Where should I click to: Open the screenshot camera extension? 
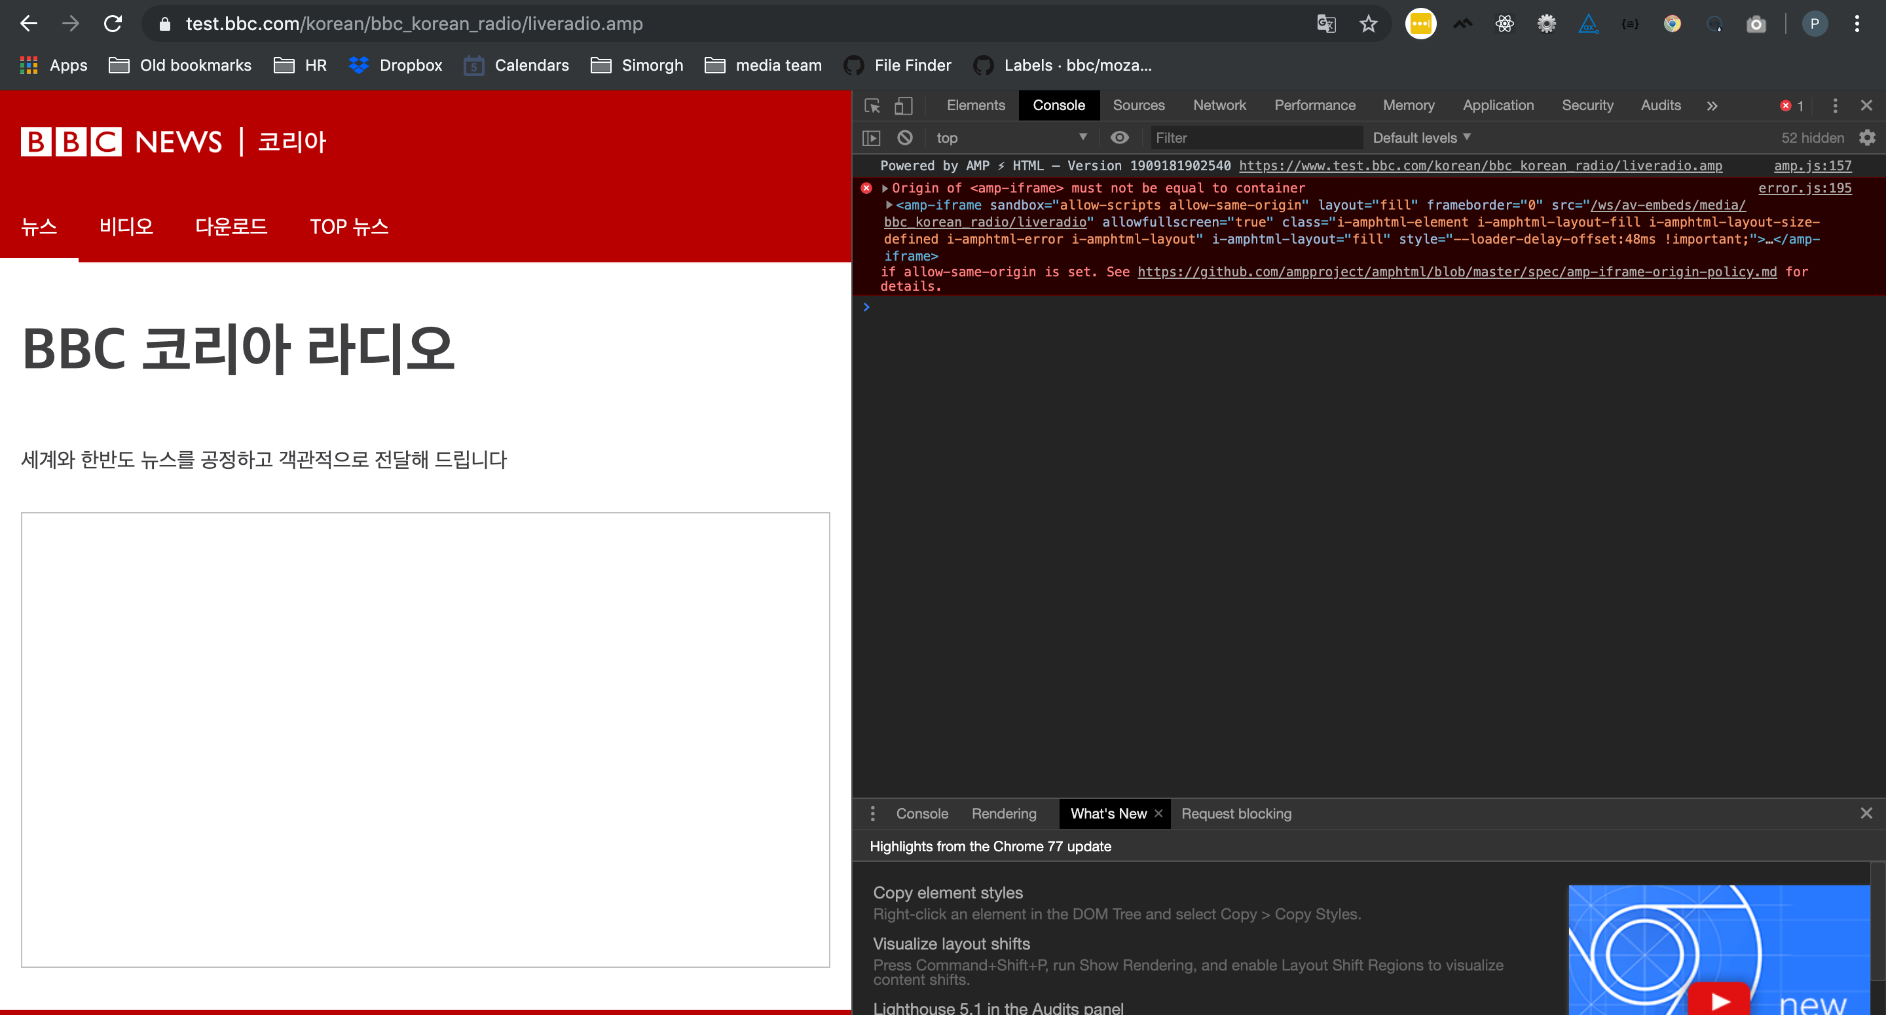[x=1756, y=24]
